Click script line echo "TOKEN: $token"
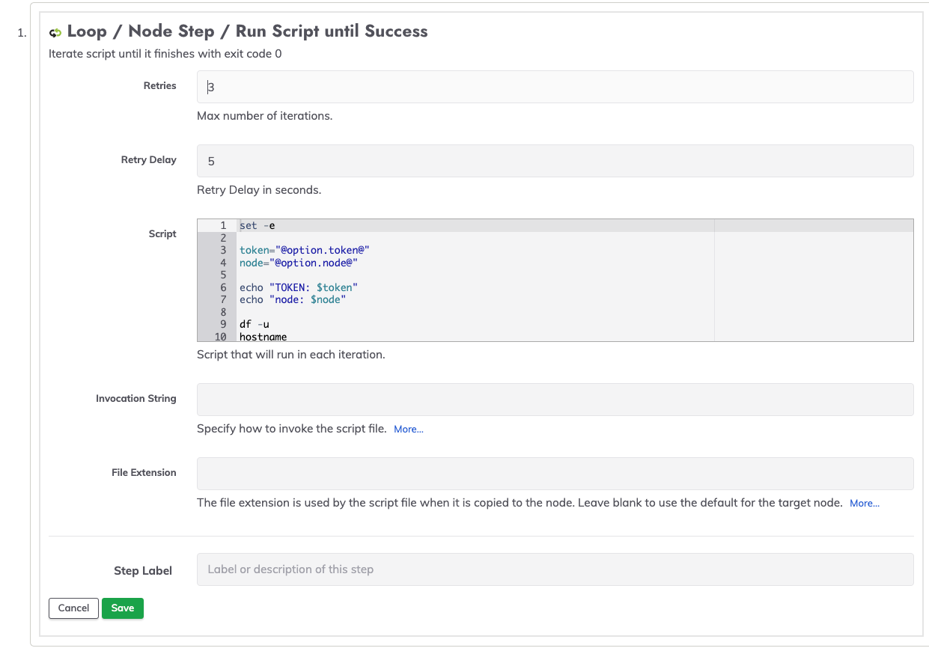 (299, 287)
